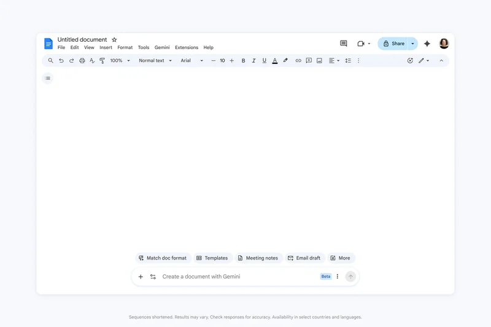Choose the Match doc format chip
Viewport: 491px width, 327px height.
(x=163, y=258)
